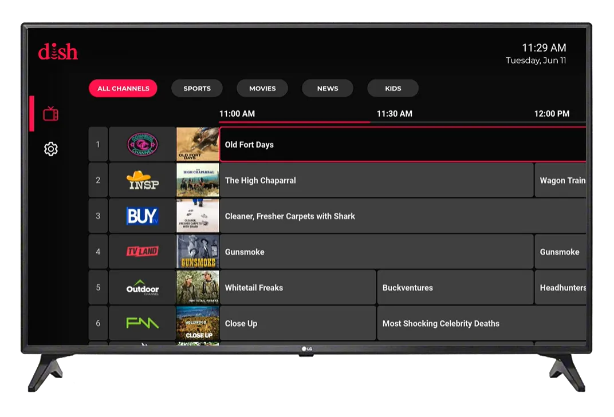Open the Hollywood Close Up thumbnail

point(198,323)
